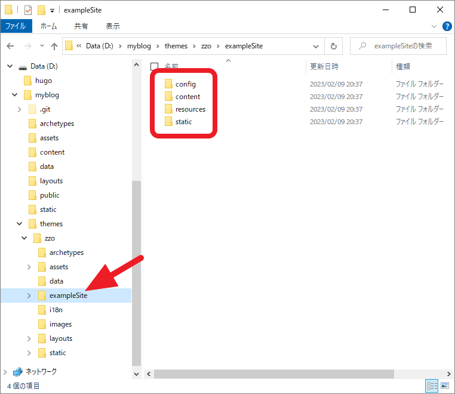Refresh the current folder view
This screenshot has height=394, width=455.
333,46
